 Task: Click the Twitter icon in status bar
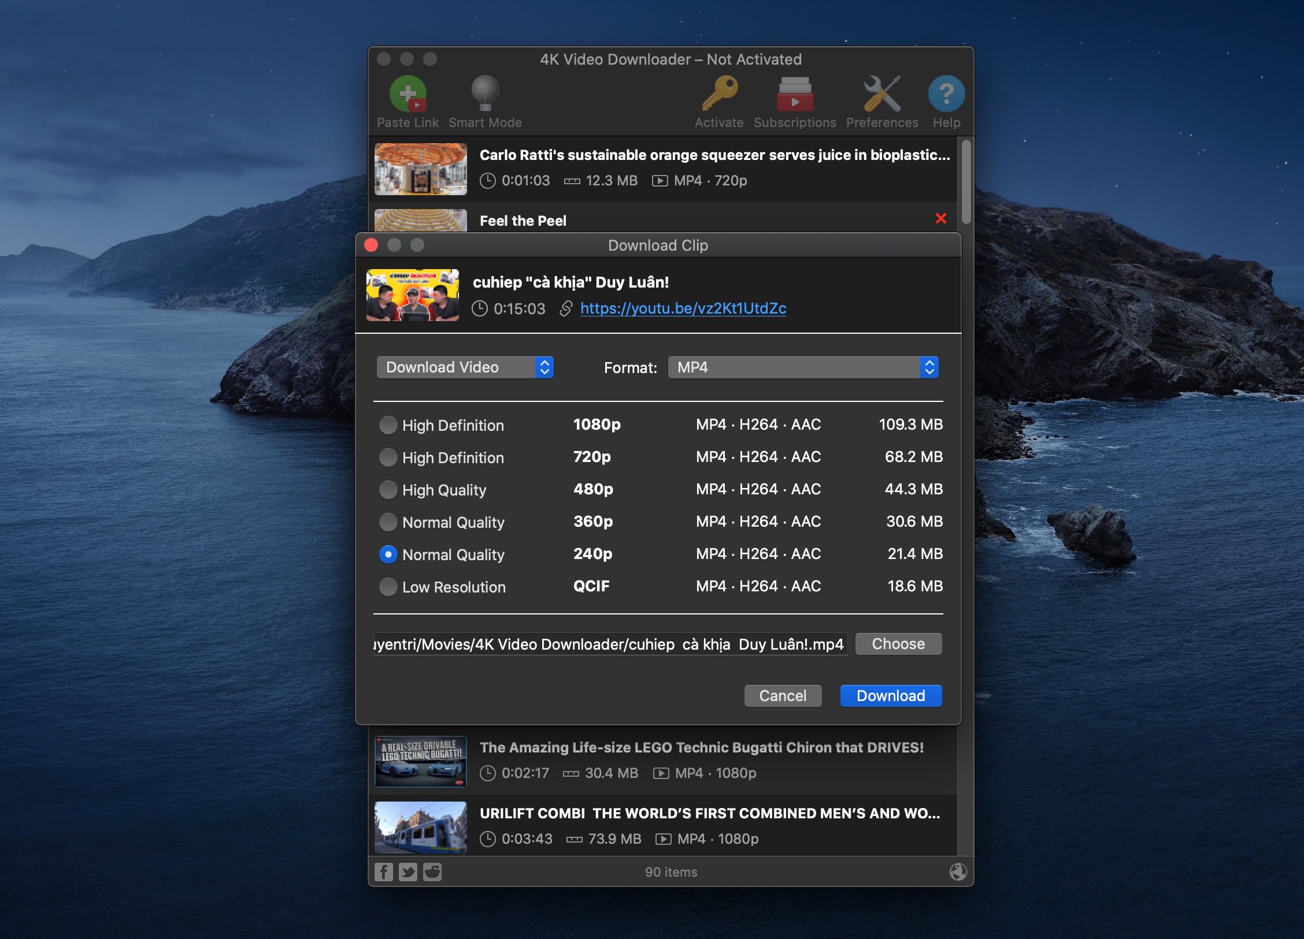407,871
